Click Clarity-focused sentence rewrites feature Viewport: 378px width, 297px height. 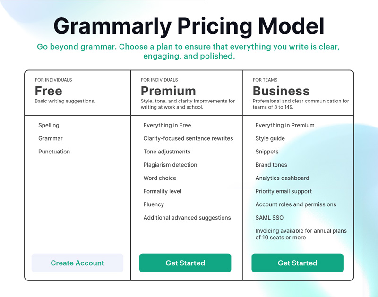(188, 138)
